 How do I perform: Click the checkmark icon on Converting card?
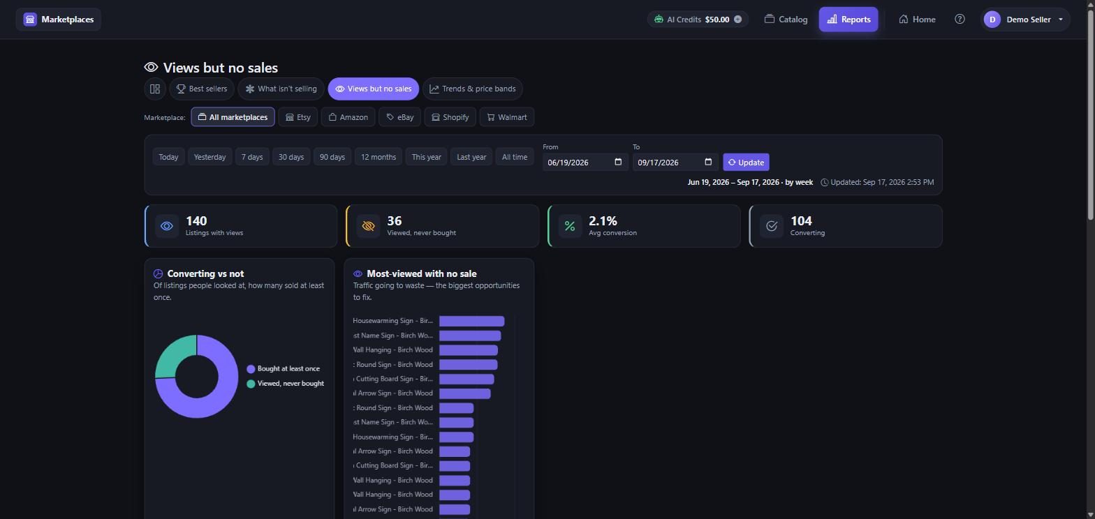pos(772,226)
